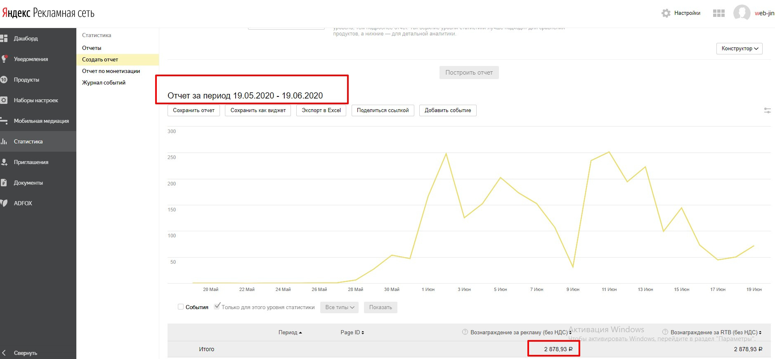
Task: Open the Настройки gear icon
Action: 666,13
